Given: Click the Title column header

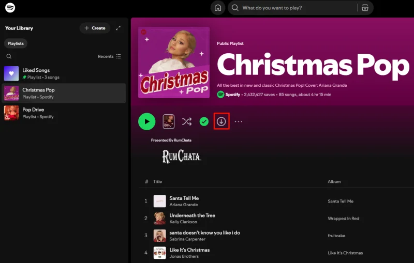Looking at the screenshot, I should 157,181.
